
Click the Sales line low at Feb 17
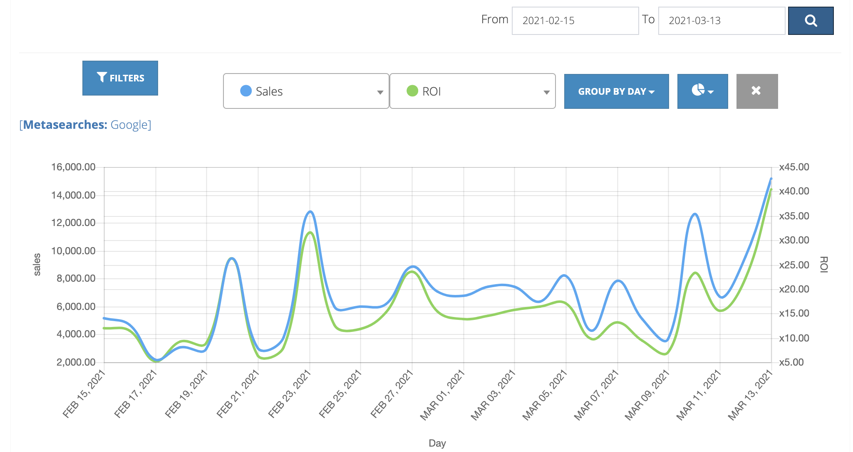point(157,360)
